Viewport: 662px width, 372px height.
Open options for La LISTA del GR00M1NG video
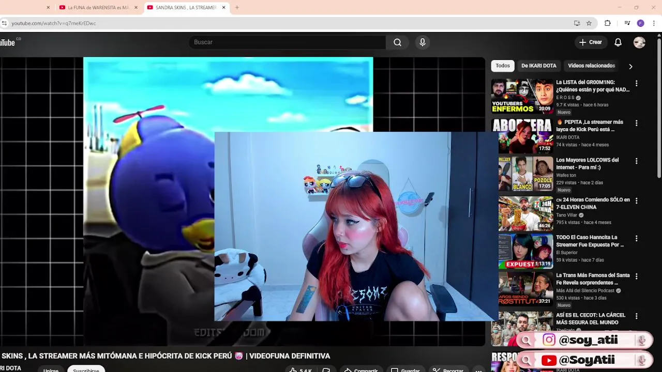tap(636, 83)
